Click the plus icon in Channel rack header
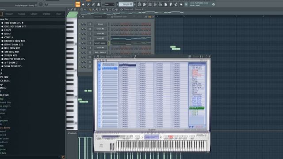This screenshot has width=283, height=159. (x=79, y=17)
